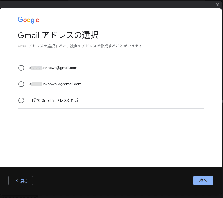Click the s…unknown66@gmail.com address label
223x198 pixels.
[55, 84]
